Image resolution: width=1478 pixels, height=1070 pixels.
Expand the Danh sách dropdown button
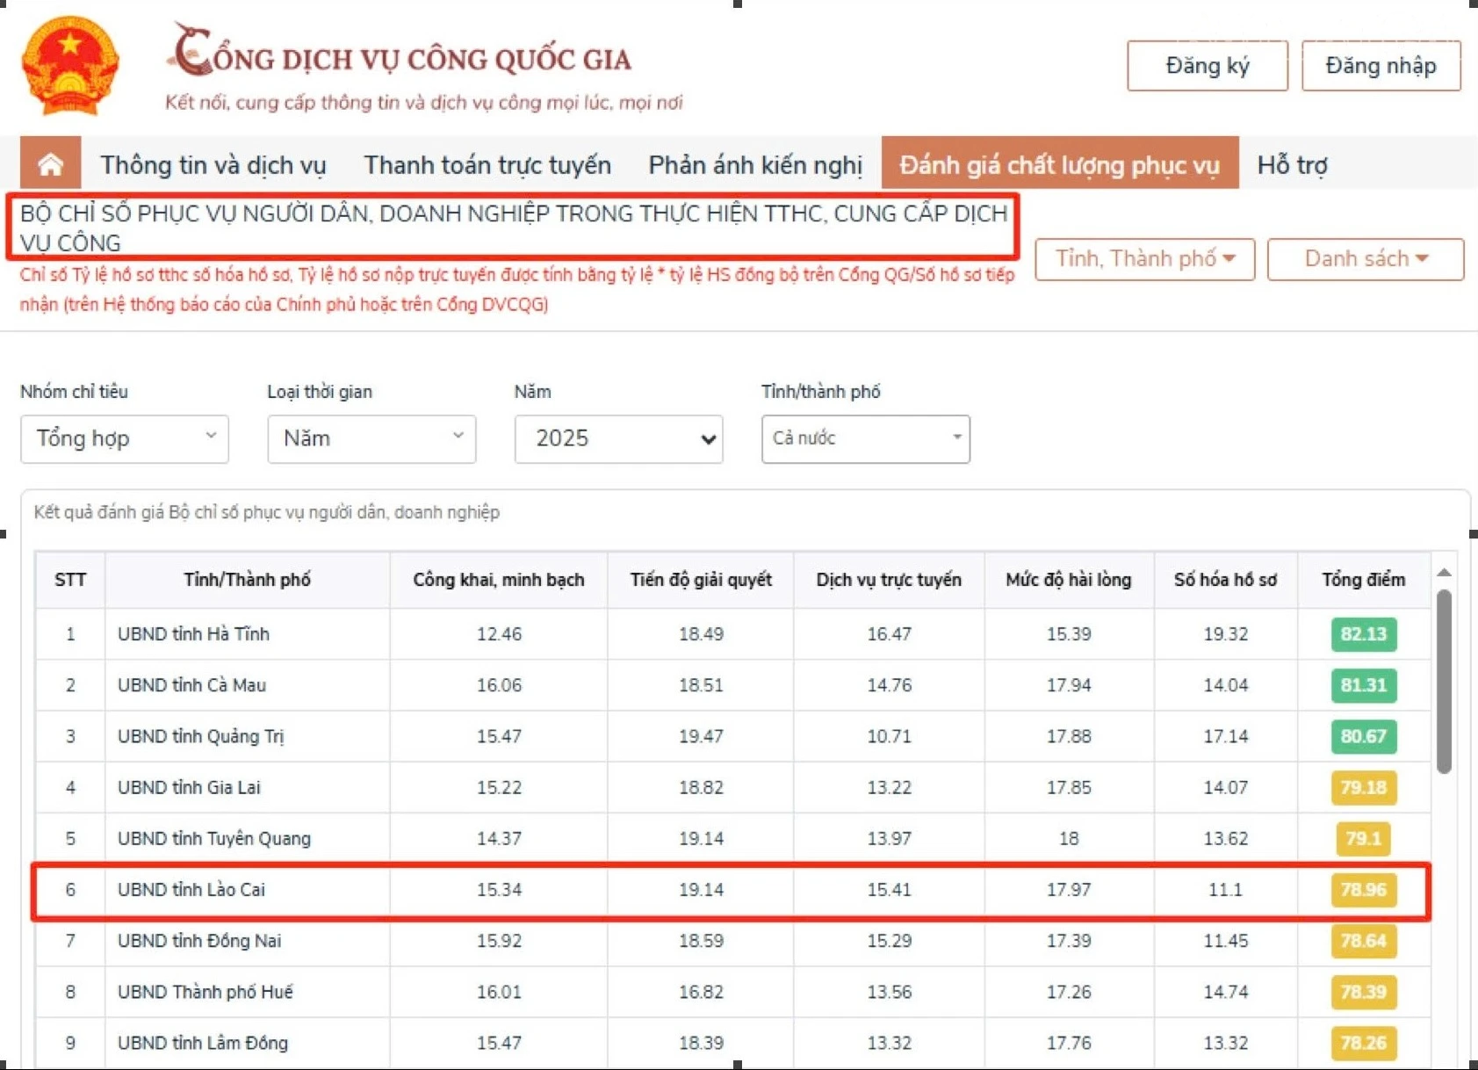click(x=1366, y=259)
